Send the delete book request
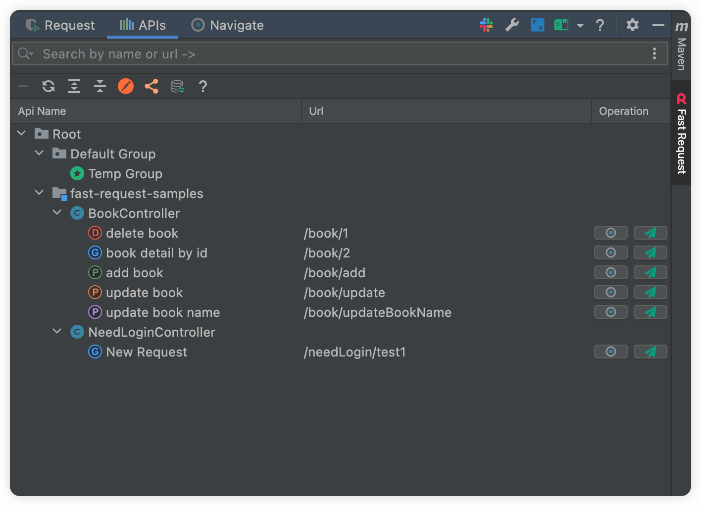Viewport: 701px width, 506px height. [651, 233]
